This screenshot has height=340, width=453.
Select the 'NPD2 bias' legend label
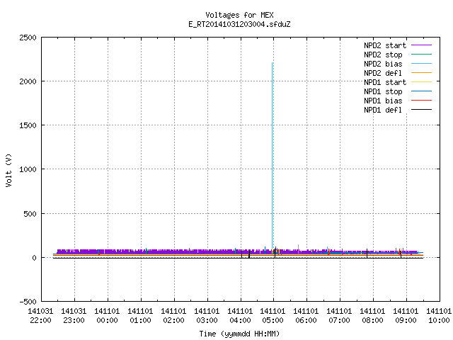(383, 64)
